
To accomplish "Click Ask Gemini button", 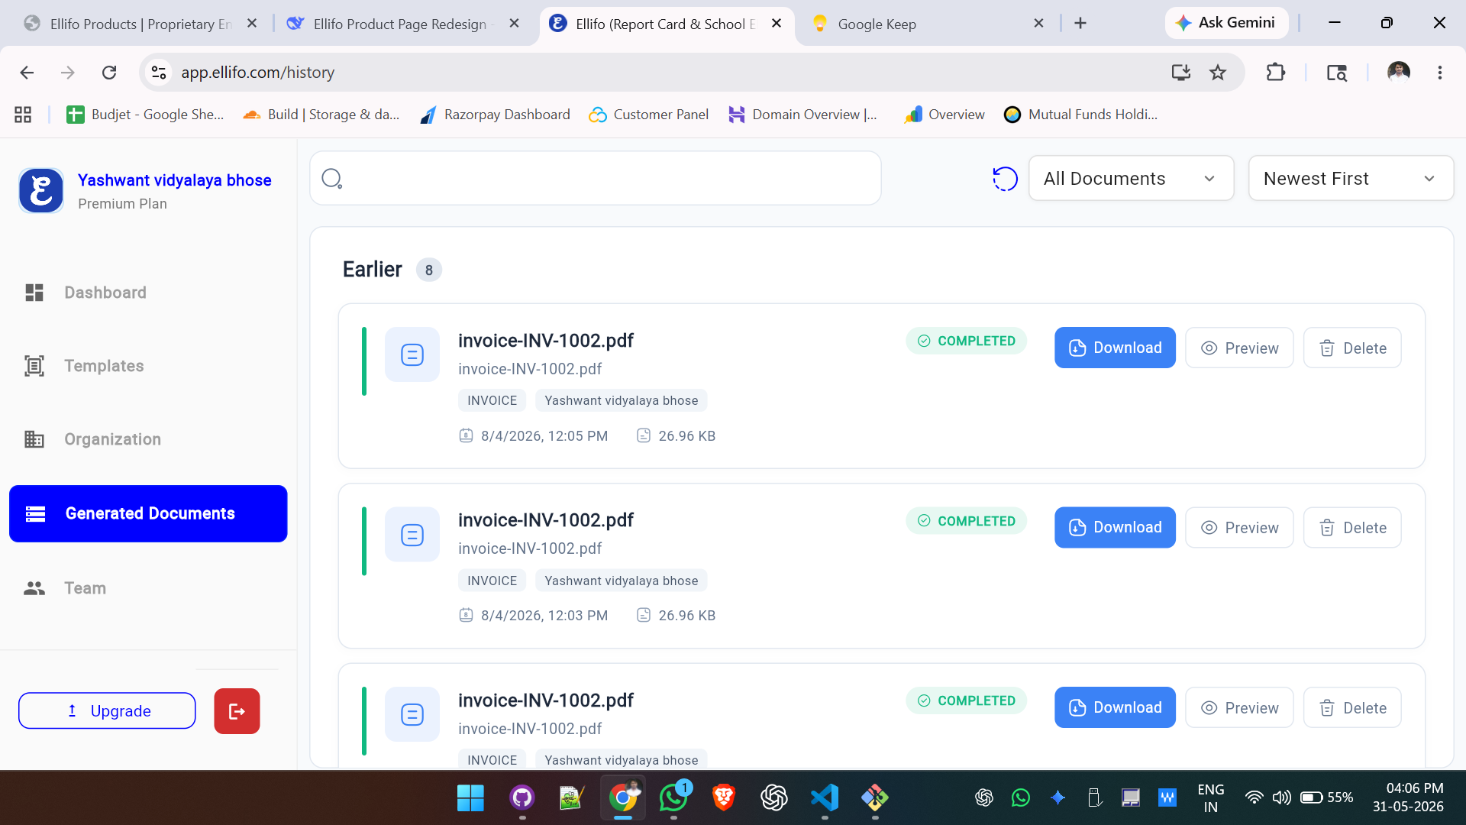I will 1226,23.
